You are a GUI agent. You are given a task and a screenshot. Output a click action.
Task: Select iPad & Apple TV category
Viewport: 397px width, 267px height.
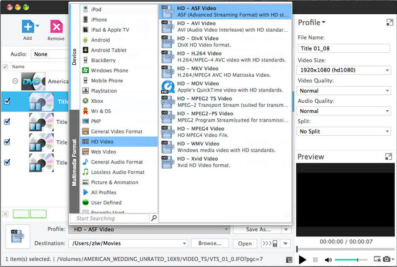pos(119,30)
